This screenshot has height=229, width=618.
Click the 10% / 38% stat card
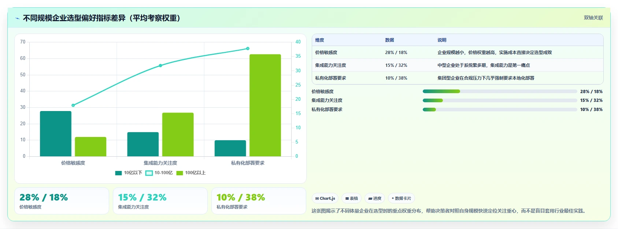click(259, 201)
